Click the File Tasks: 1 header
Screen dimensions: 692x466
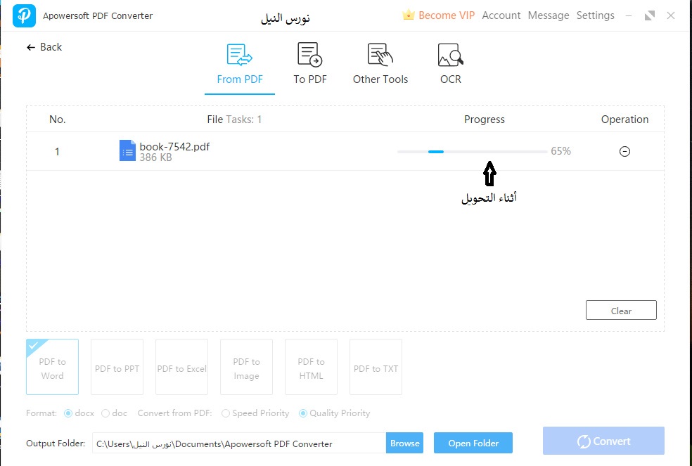[x=234, y=119]
